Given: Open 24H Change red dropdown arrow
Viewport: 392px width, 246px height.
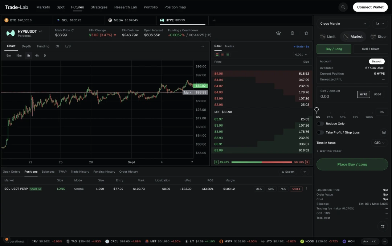Looking at the screenshot, I should [115, 35].
